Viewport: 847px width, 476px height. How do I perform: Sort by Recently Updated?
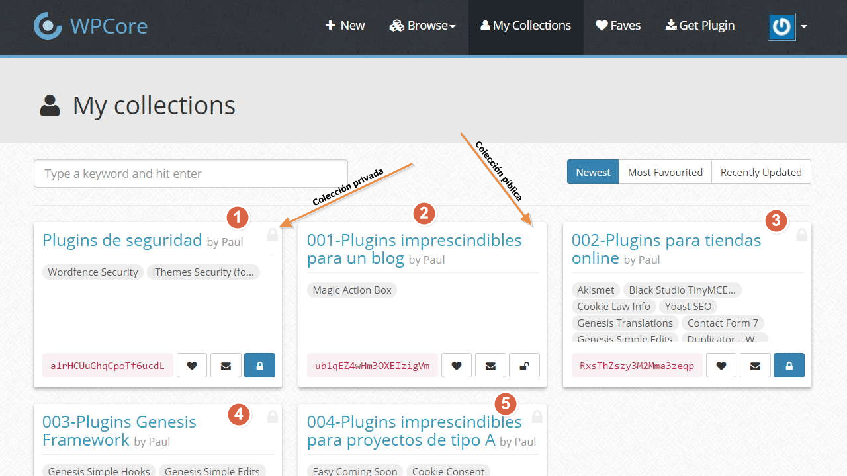coord(761,172)
